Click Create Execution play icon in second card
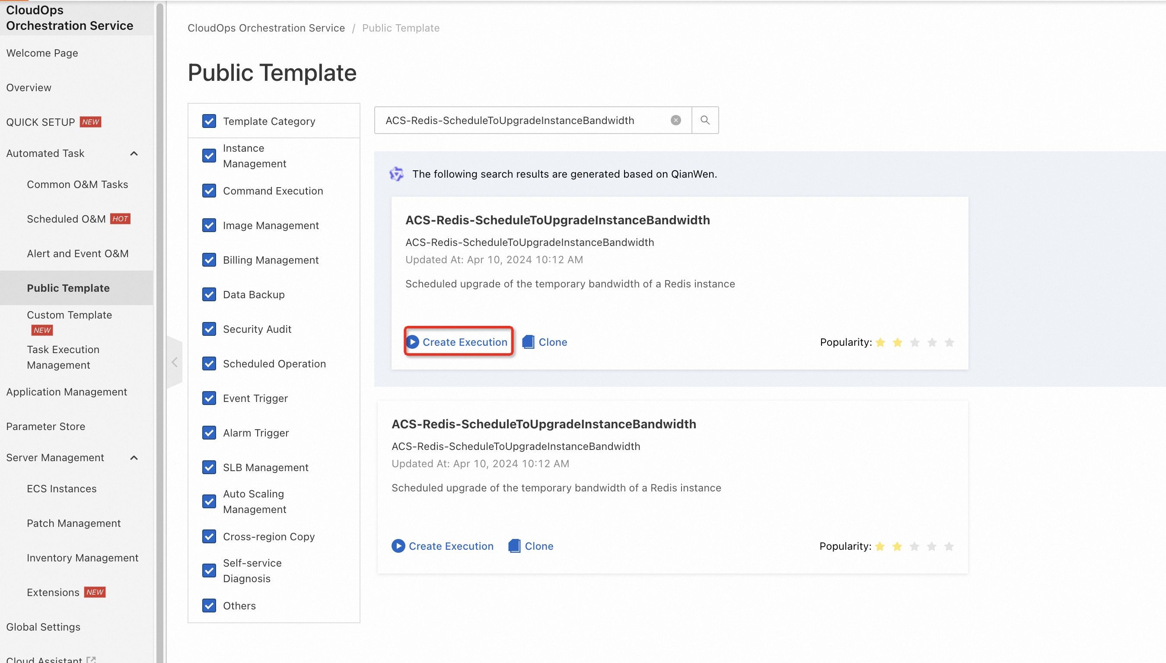The height and width of the screenshot is (663, 1166). coord(398,546)
